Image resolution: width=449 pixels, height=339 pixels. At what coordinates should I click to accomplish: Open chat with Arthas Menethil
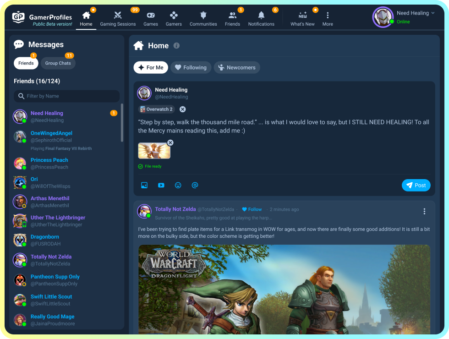66,202
